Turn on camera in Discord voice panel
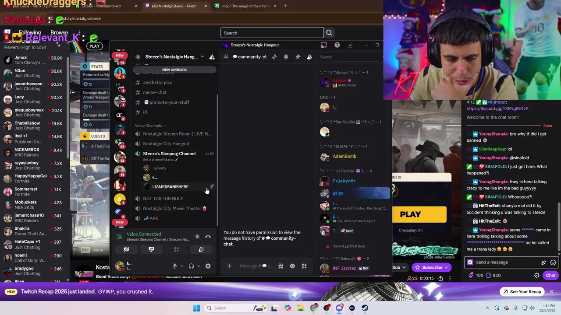Image resolution: width=561 pixels, height=315 pixels. click(x=126, y=249)
